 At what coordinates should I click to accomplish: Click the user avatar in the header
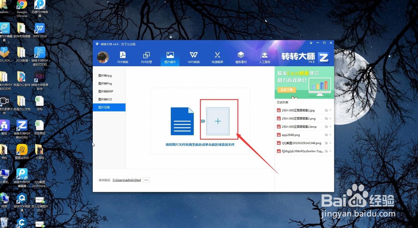103,57
